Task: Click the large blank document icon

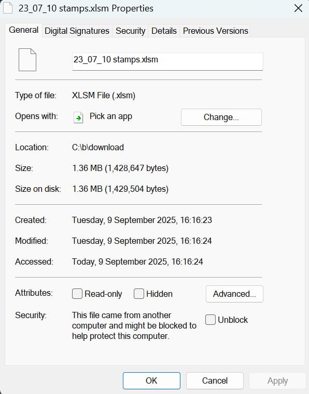Action: [27, 60]
